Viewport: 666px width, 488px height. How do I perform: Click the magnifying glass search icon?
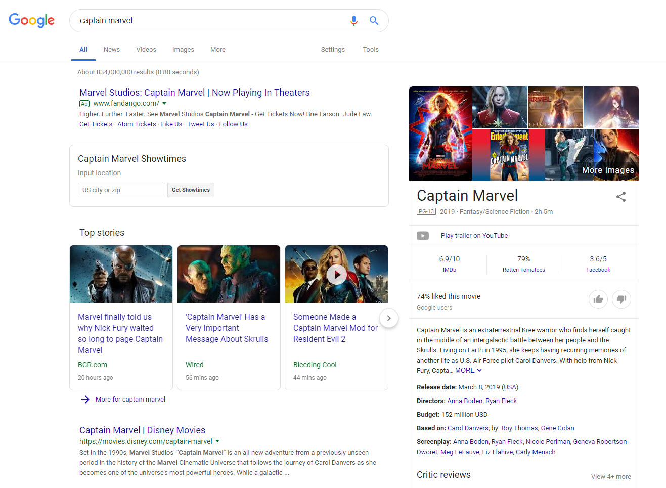tap(374, 21)
